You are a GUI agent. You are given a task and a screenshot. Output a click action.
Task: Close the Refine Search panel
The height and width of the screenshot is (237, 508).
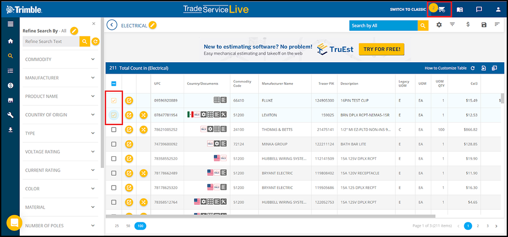tap(94, 24)
